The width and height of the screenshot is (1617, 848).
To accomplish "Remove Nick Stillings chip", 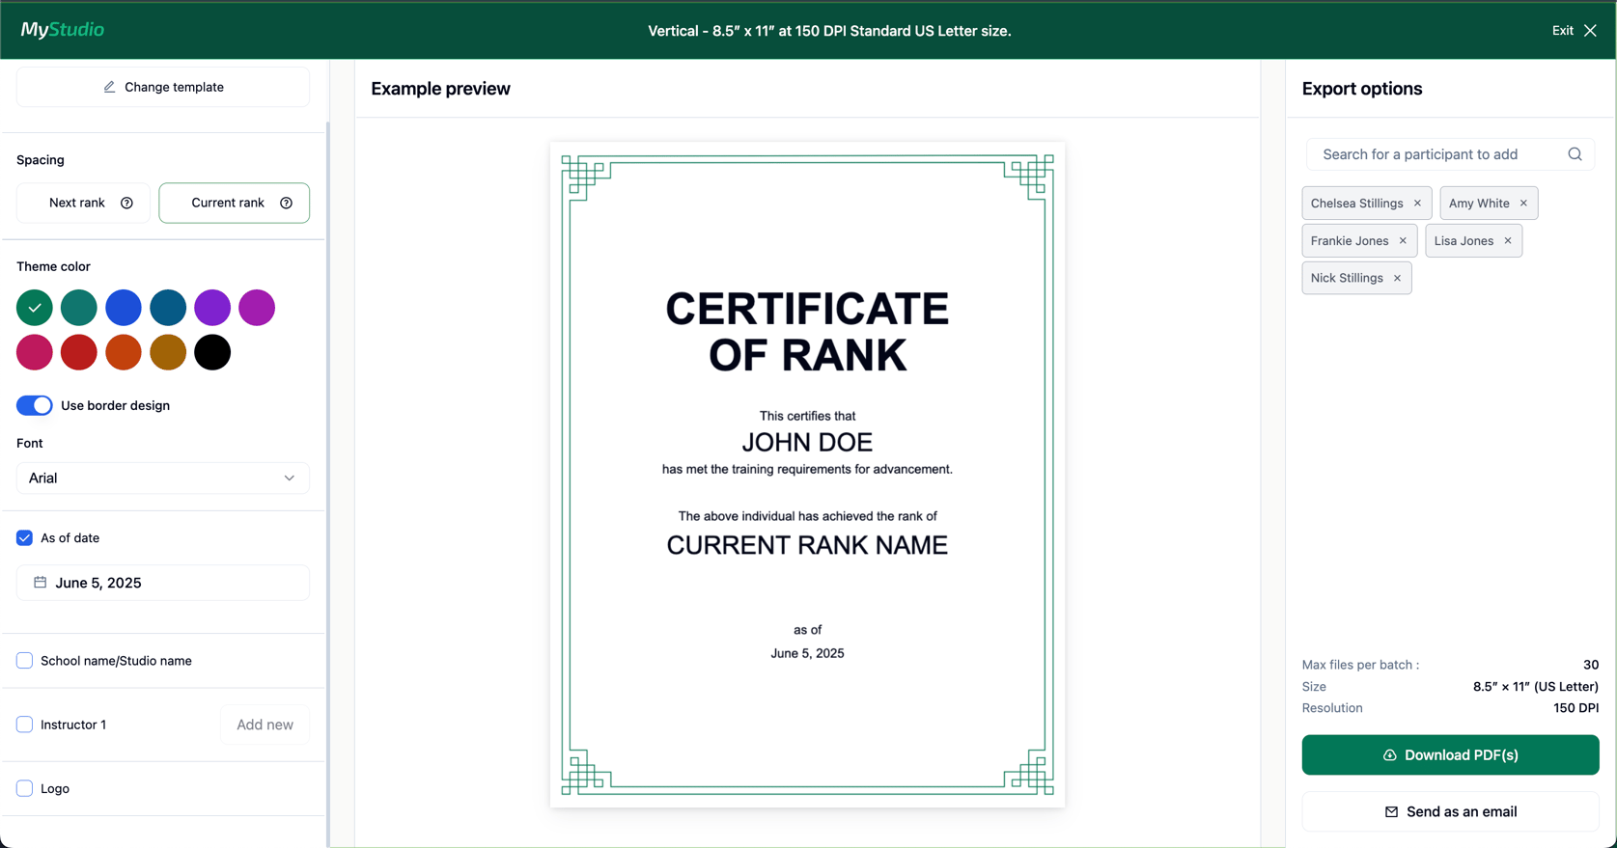I will click(1397, 278).
